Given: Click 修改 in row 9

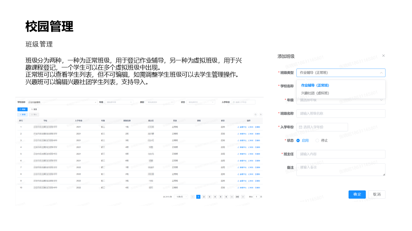Looking at the screenshot, I should (251, 181).
